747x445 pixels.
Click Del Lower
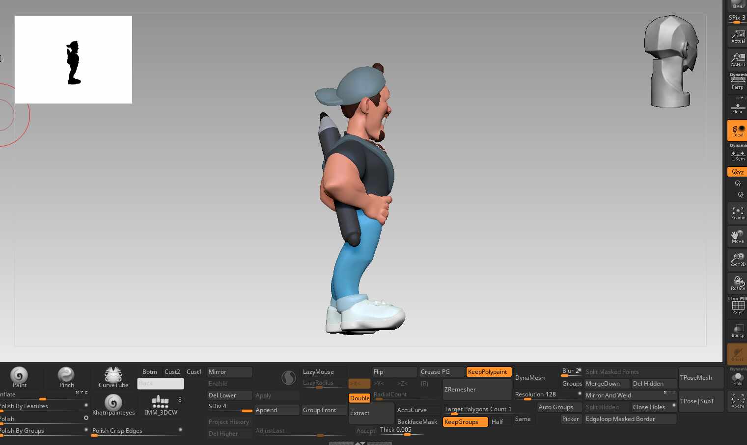pos(230,395)
